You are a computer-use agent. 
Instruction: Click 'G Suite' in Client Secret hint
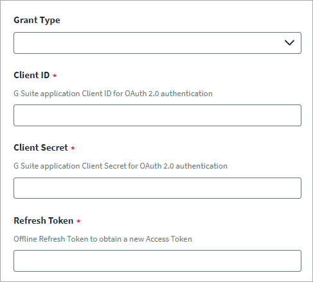point(26,166)
